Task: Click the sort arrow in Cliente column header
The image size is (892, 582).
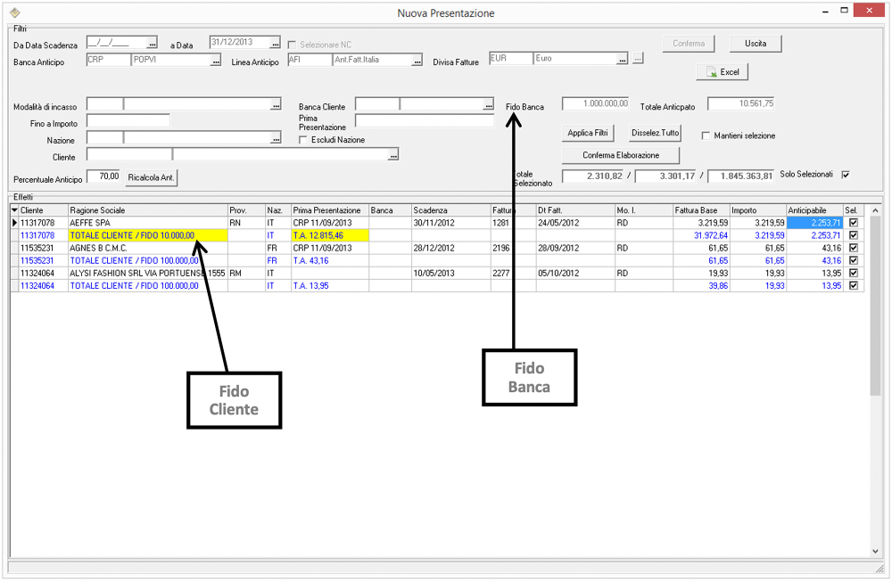Action: coord(14,210)
